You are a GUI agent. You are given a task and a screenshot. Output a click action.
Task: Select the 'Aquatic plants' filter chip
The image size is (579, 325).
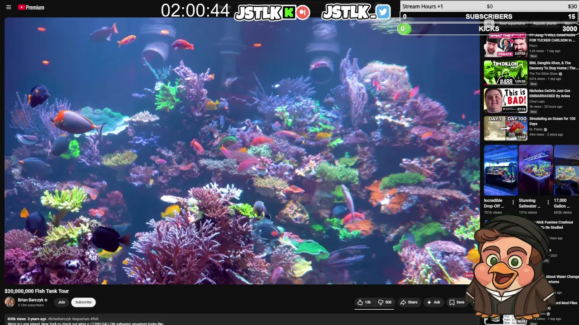(x=545, y=23)
